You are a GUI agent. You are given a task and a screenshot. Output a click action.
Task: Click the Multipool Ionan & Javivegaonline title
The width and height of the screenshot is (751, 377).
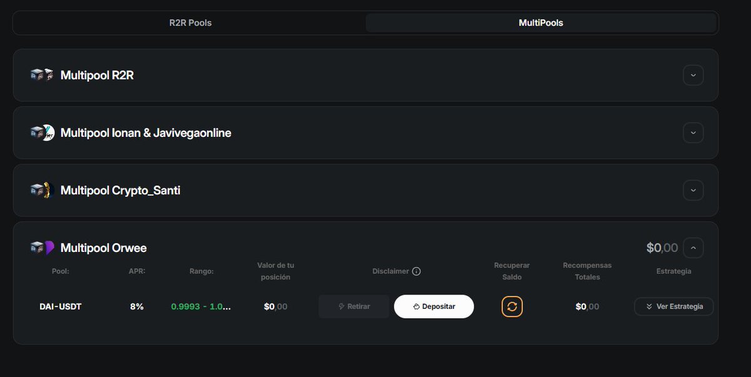[x=146, y=133]
